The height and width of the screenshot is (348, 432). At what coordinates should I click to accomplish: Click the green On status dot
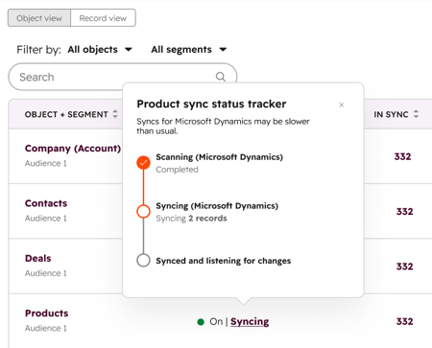point(201,322)
